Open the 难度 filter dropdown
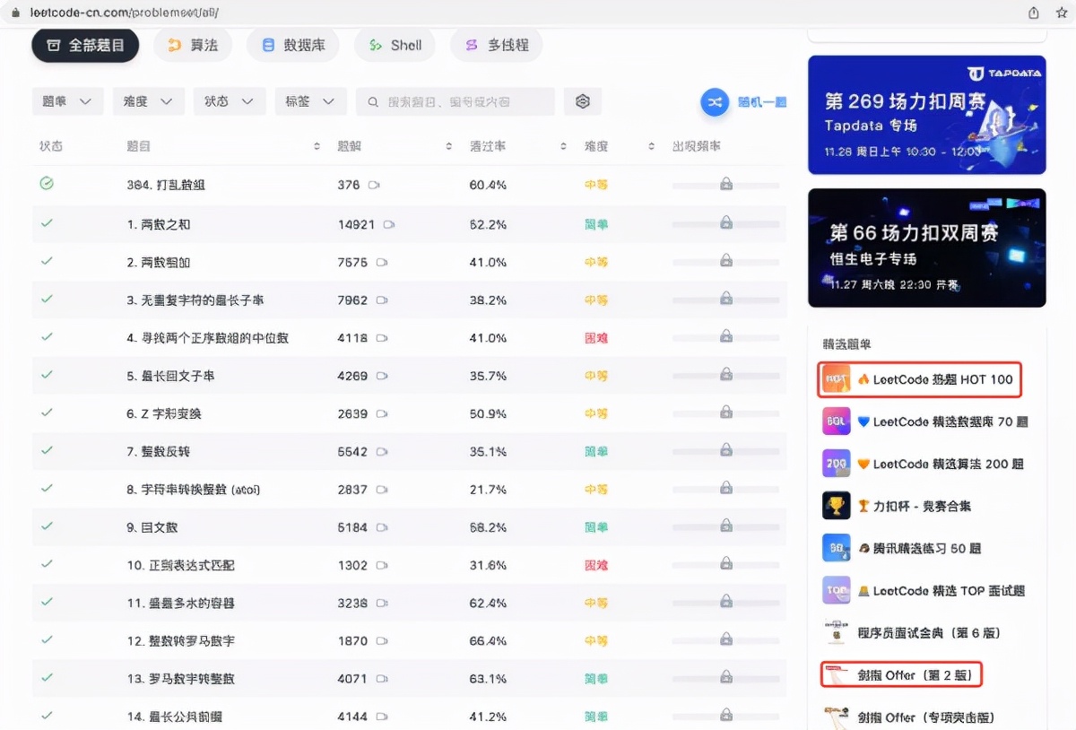This screenshot has height=730, width=1076. click(148, 102)
